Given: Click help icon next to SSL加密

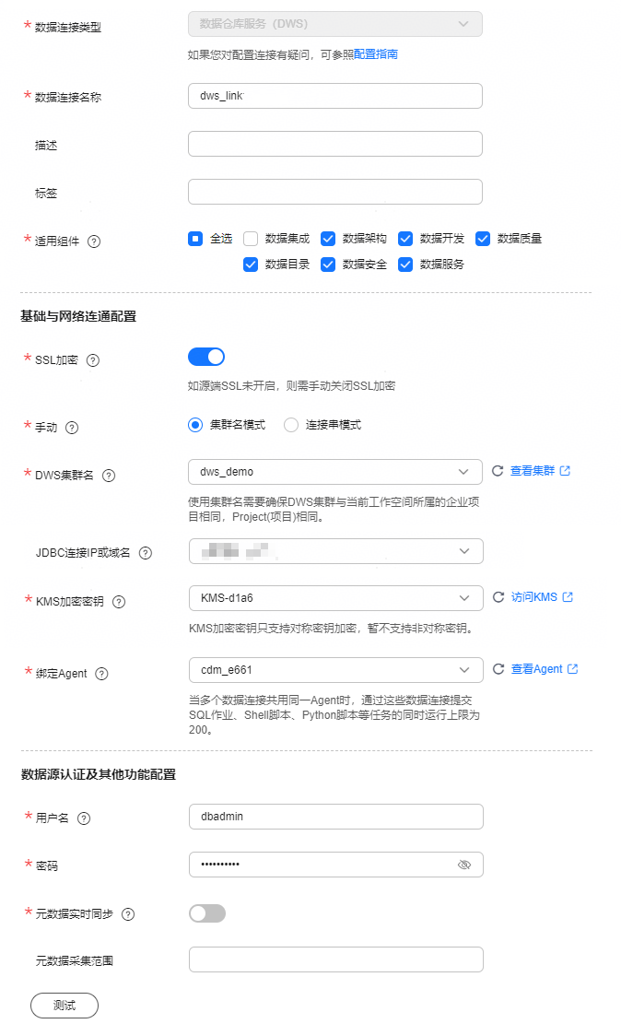Looking at the screenshot, I should click(93, 360).
